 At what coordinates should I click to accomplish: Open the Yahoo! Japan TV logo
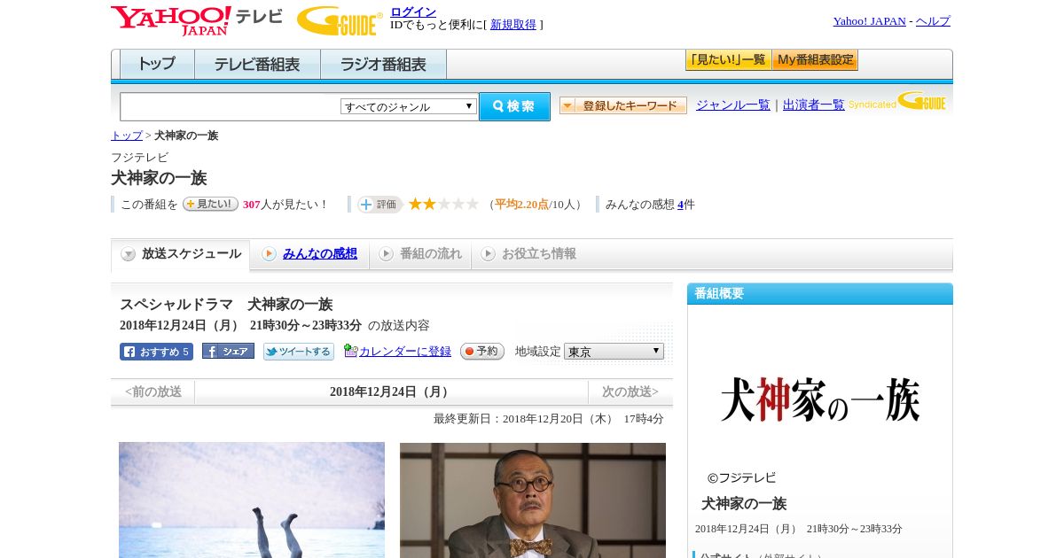point(196,20)
